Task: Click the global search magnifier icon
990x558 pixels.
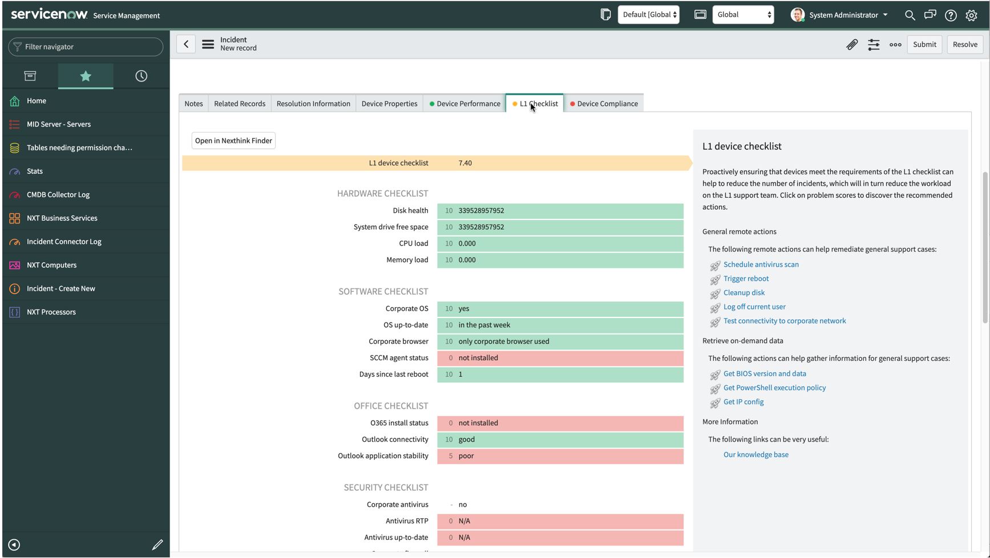Action: [910, 15]
